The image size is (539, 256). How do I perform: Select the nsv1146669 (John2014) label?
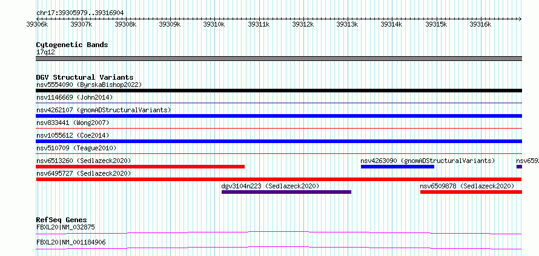tap(74, 97)
